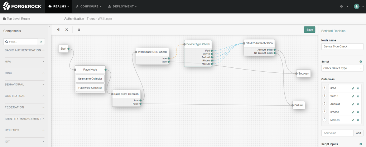Click the fullscreen expand icon in canvas toolbar
Image resolution: width=366 pixels, height=147 pixels.
coord(67,30)
